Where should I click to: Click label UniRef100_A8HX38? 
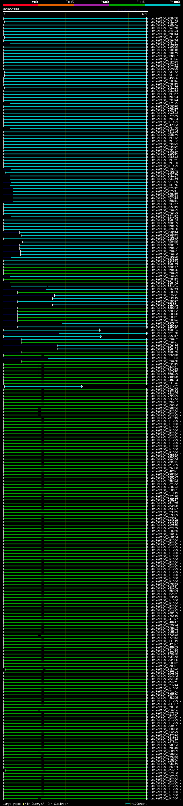164,19
